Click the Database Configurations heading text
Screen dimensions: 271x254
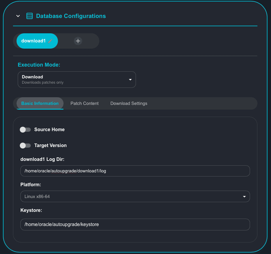(71, 16)
